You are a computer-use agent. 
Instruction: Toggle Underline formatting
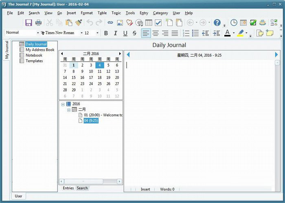(x=125, y=33)
